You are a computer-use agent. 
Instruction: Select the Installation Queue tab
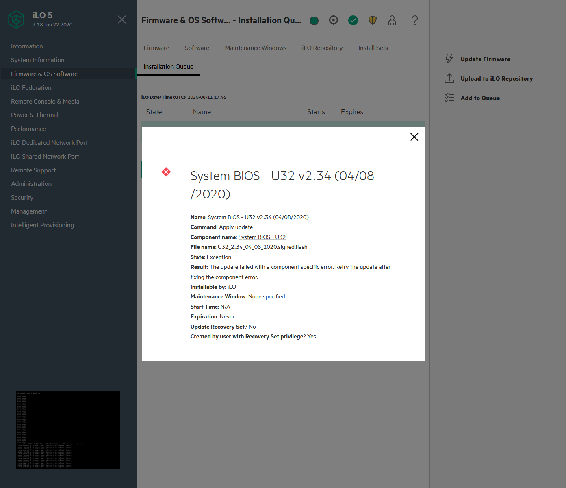pyautogui.click(x=169, y=67)
